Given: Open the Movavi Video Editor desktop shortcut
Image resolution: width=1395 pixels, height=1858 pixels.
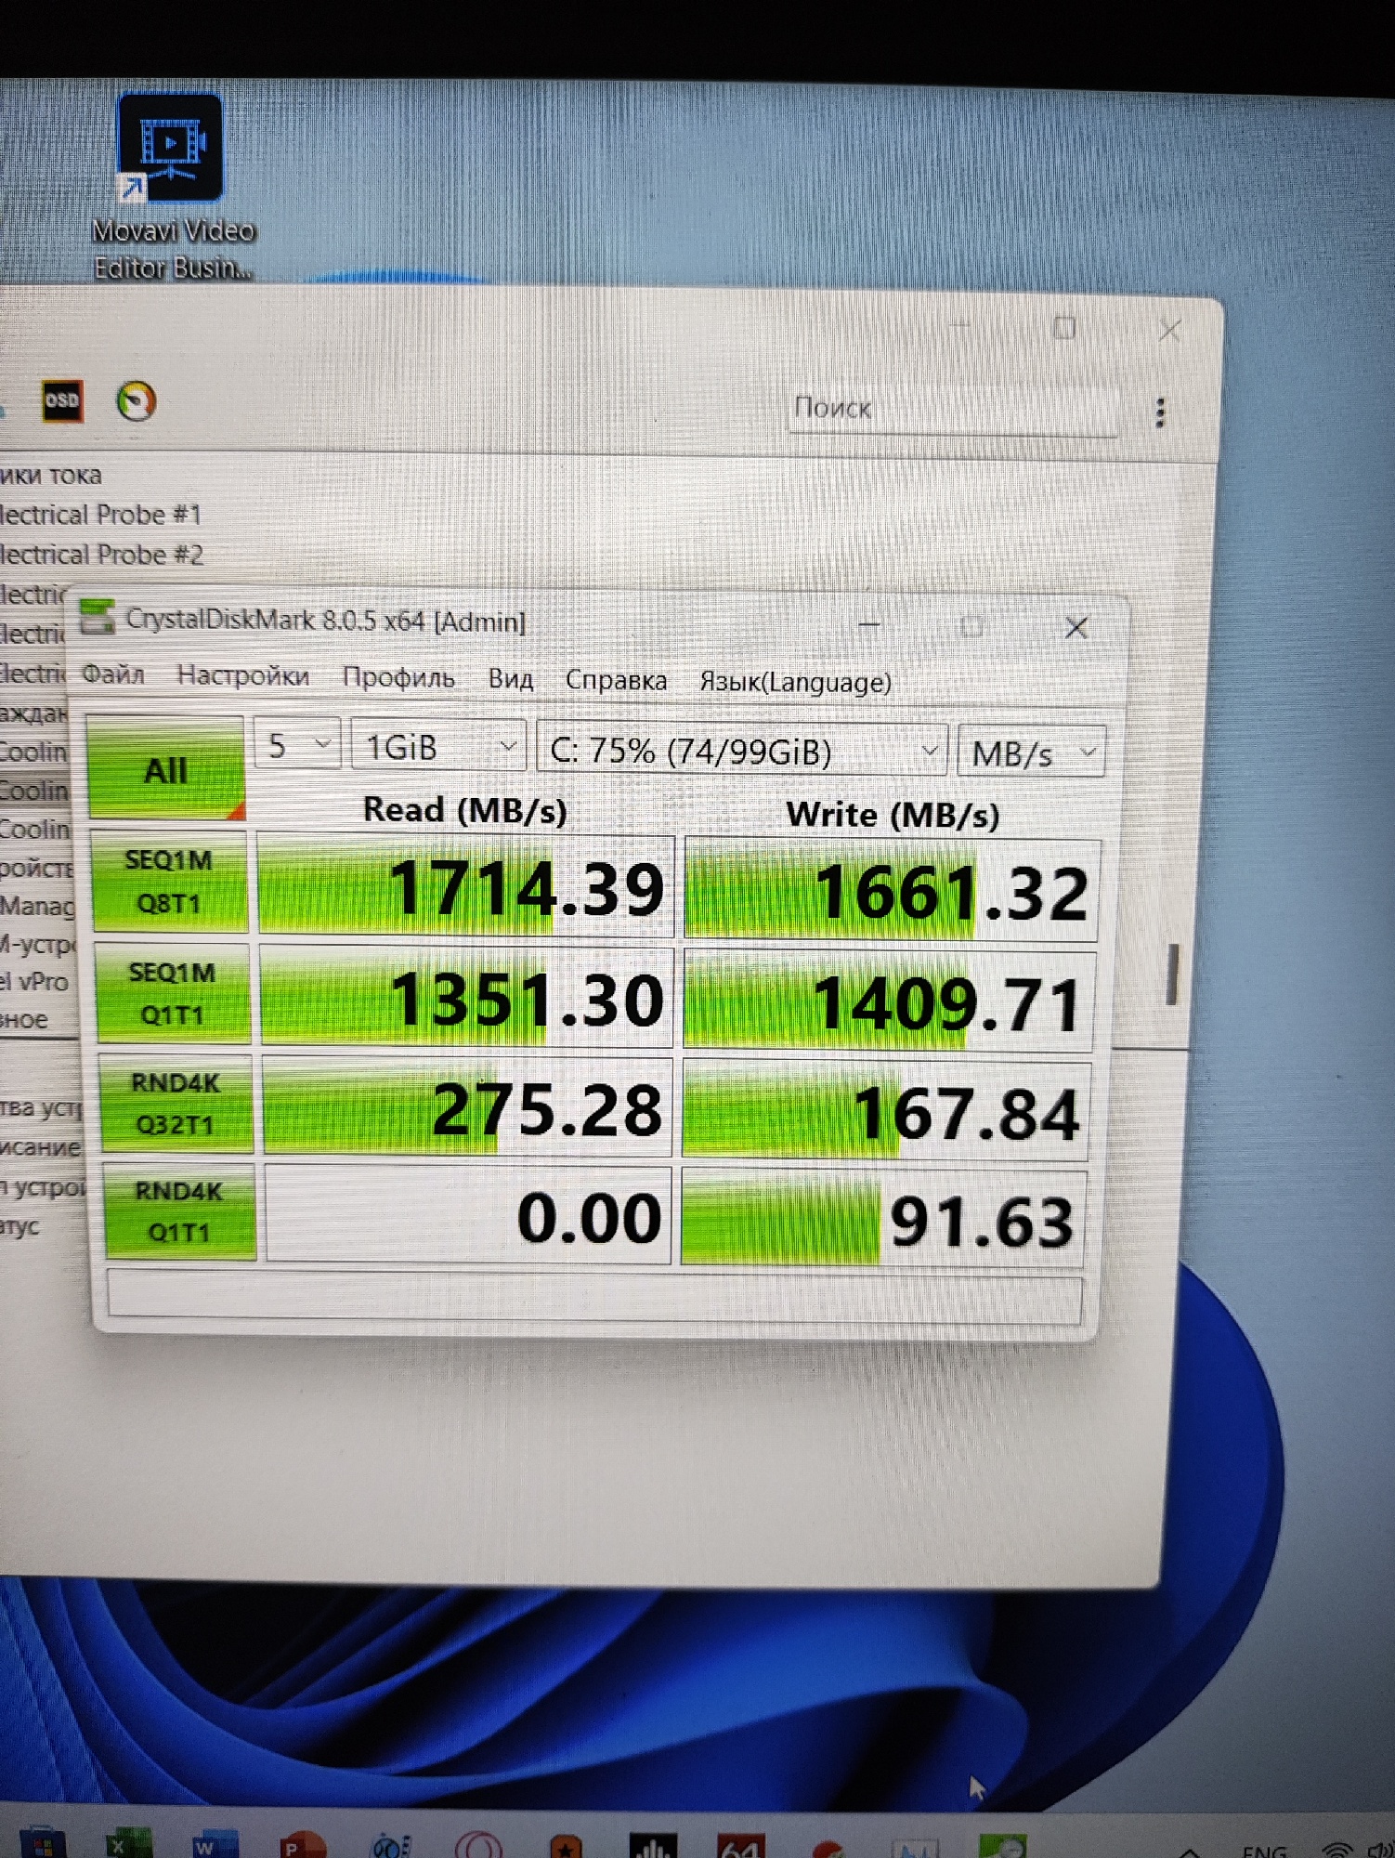Looking at the screenshot, I should coord(171,186).
